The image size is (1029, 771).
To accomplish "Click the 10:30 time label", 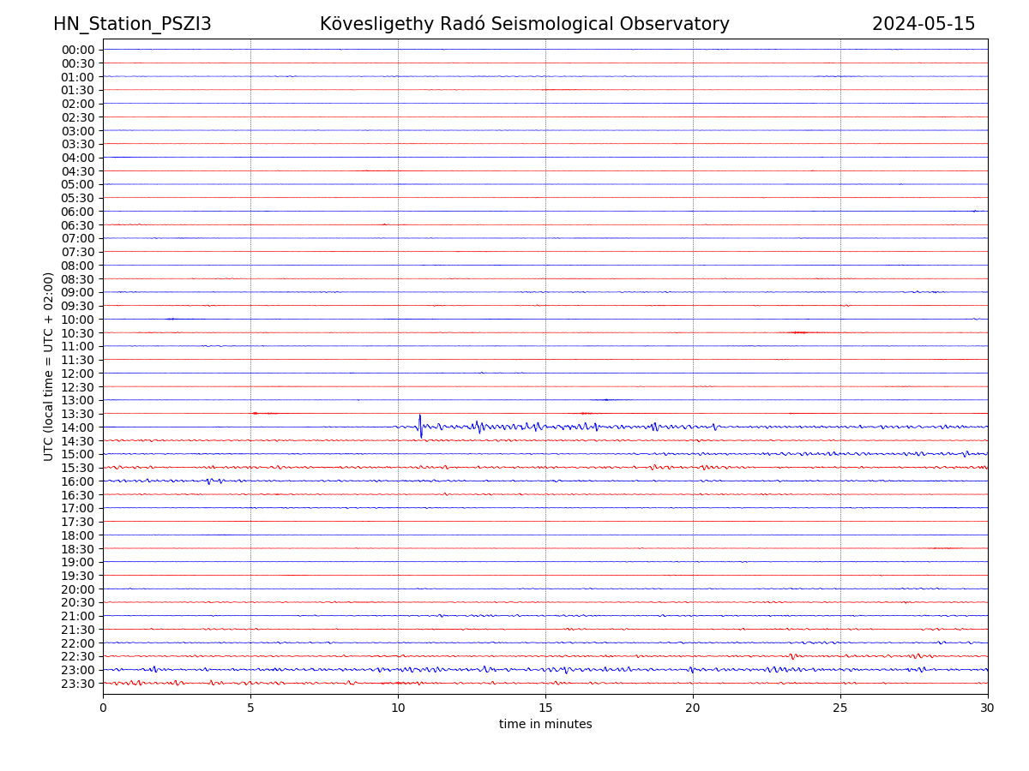I will [77, 333].
